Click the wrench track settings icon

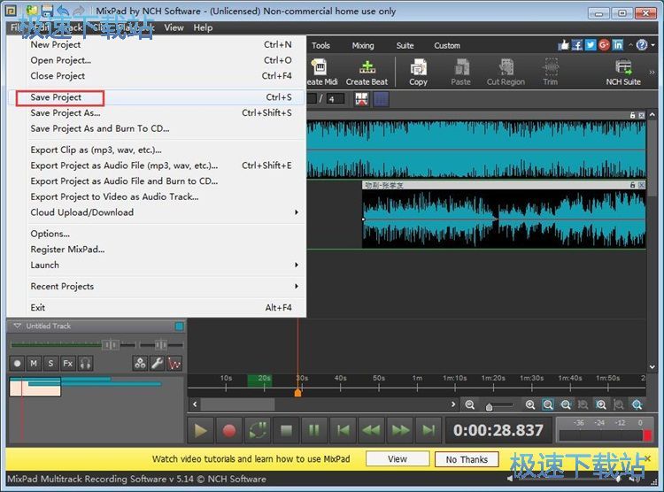(x=157, y=363)
